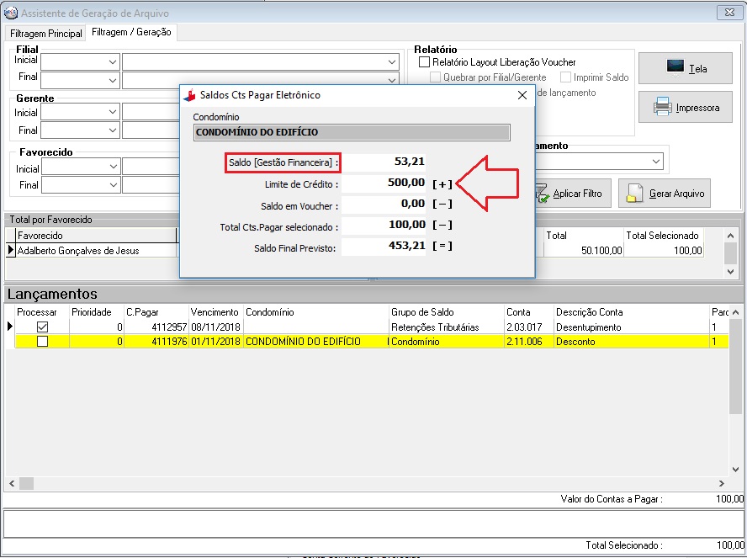Click the Aplicar Filtro funnel icon
The height and width of the screenshot is (558, 747).
click(x=539, y=194)
